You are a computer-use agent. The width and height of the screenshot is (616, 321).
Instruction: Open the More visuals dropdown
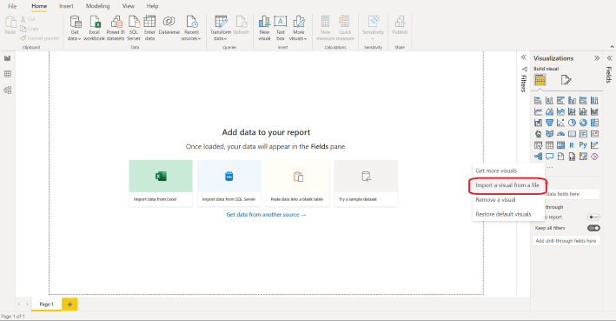coord(299,29)
